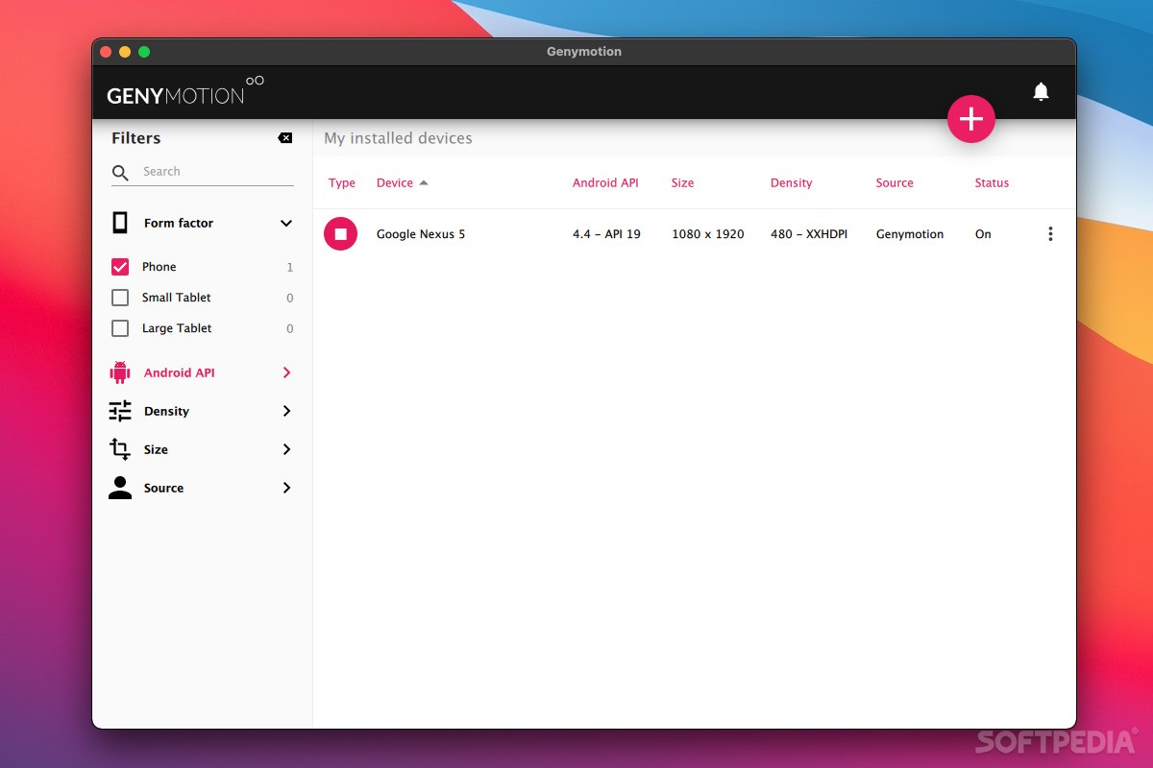Viewport: 1153px width, 768px height.
Task: Click the Form factor phone icon
Action: tap(120, 223)
